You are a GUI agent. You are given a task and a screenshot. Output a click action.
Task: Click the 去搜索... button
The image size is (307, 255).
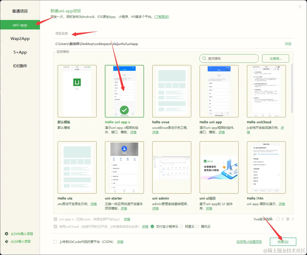tap(275, 59)
